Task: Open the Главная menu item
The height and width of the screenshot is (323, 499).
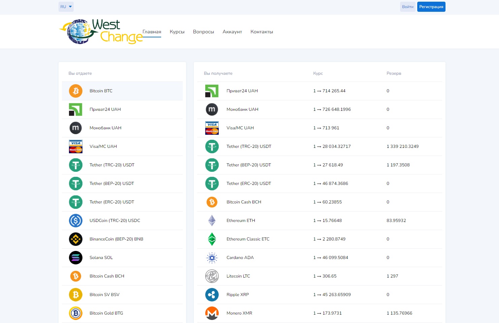Action: (152, 32)
